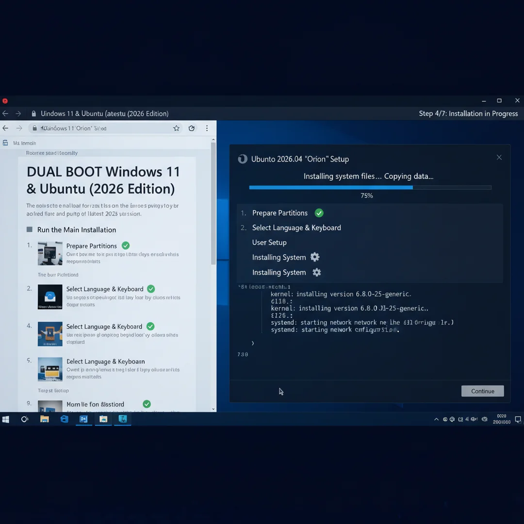The height and width of the screenshot is (524, 524).
Task: Click the inner browser address bar
Action: 105,128
